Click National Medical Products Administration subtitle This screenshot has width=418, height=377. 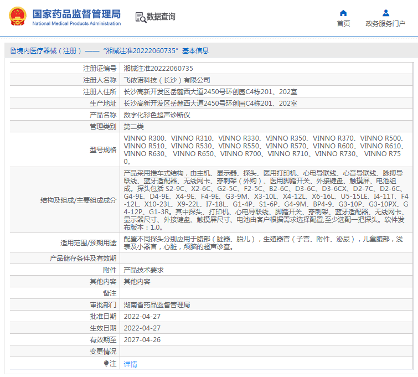pos(76,23)
